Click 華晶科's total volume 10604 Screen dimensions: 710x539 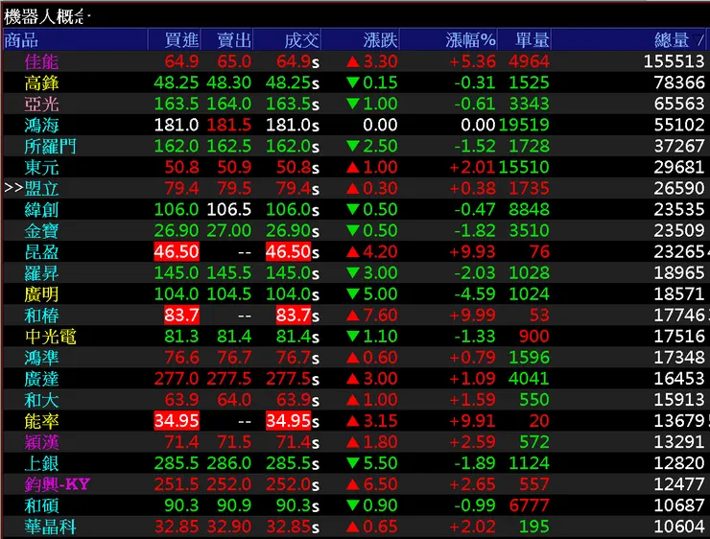[x=679, y=527]
